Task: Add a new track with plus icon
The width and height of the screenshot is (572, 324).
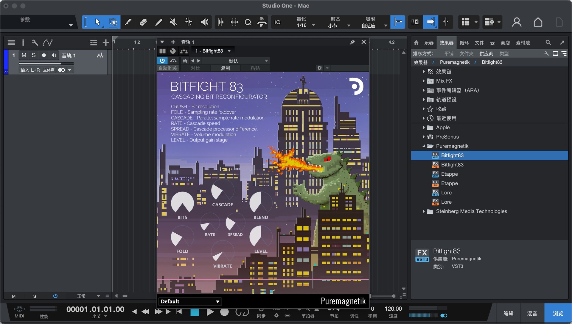Action: point(105,43)
